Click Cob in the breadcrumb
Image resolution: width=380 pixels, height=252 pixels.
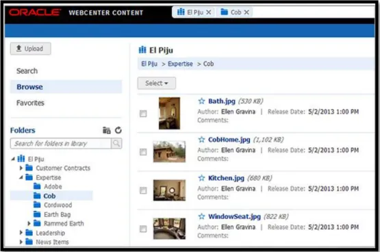[x=208, y=64]
